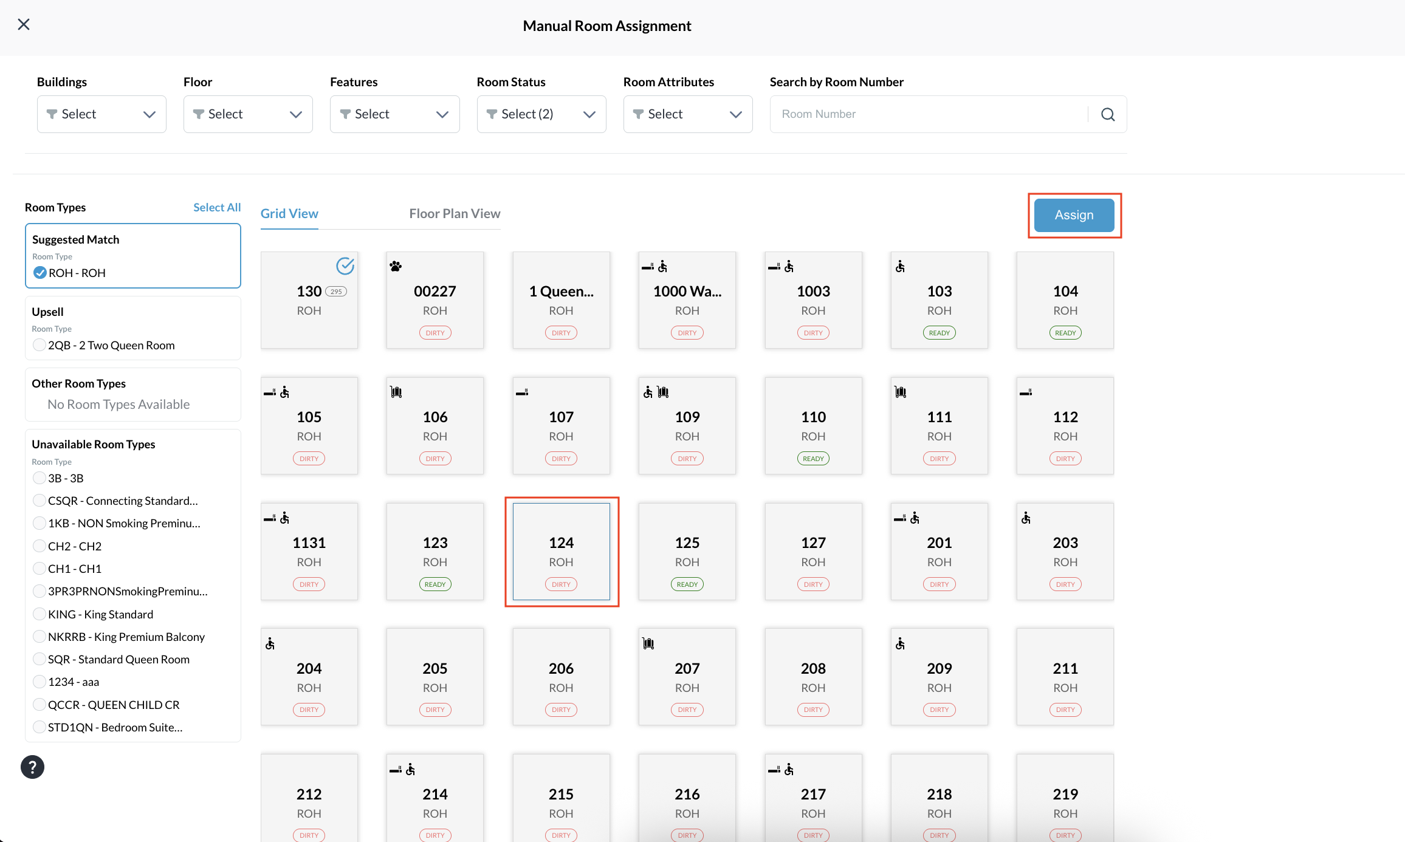Expand the Room Attributes dropdown
This screenshot has height=842, width=1405.
point(688,114)
